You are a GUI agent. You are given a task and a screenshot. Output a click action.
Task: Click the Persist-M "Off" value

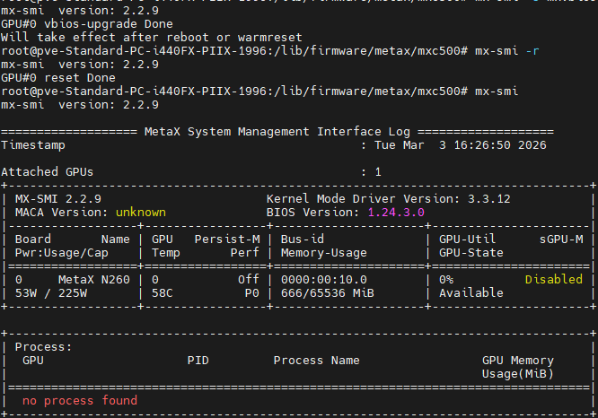pyautogui.click(x=248, y=280)
